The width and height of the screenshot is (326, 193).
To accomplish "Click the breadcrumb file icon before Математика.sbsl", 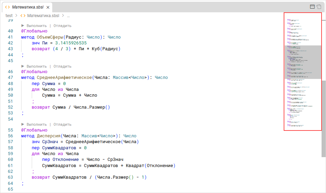I will pyautogui.click(x=23, y=15).
